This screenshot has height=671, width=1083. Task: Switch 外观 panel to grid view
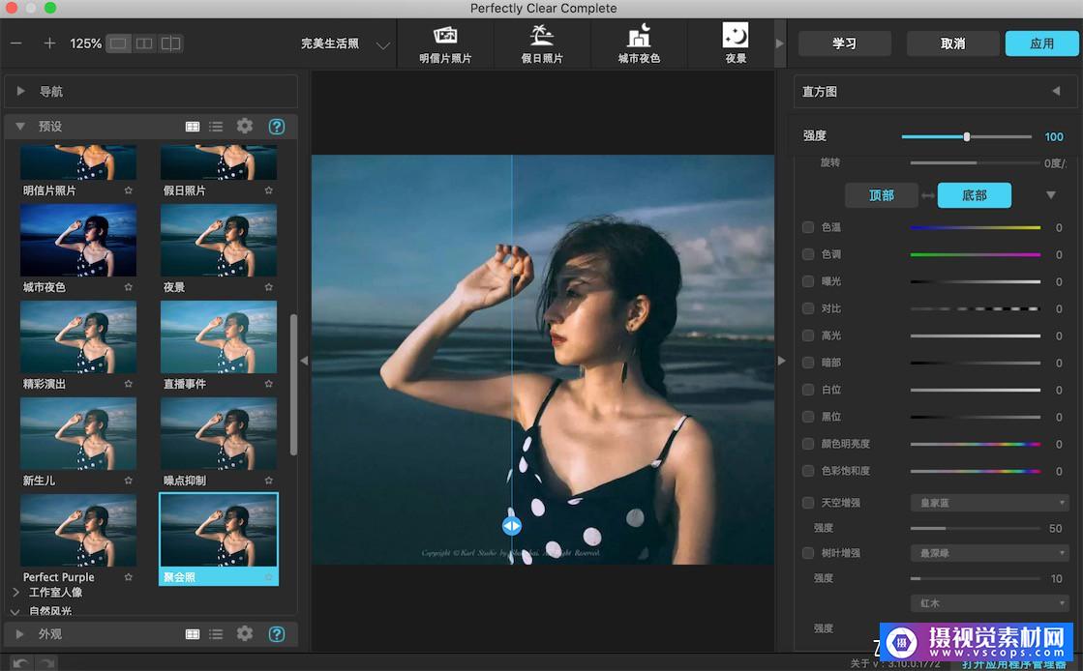coord(193,633)
